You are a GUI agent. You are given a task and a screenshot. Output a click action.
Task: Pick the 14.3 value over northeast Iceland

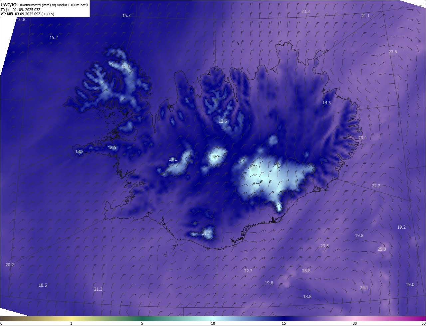click(x=326, y=103)
